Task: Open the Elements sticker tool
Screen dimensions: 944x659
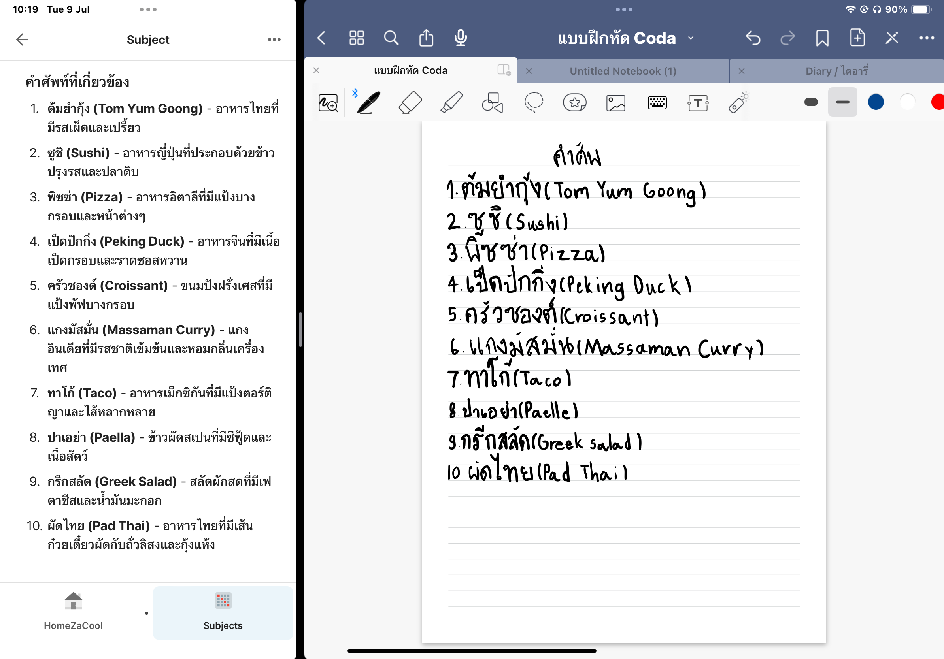Action: point(574,103)
